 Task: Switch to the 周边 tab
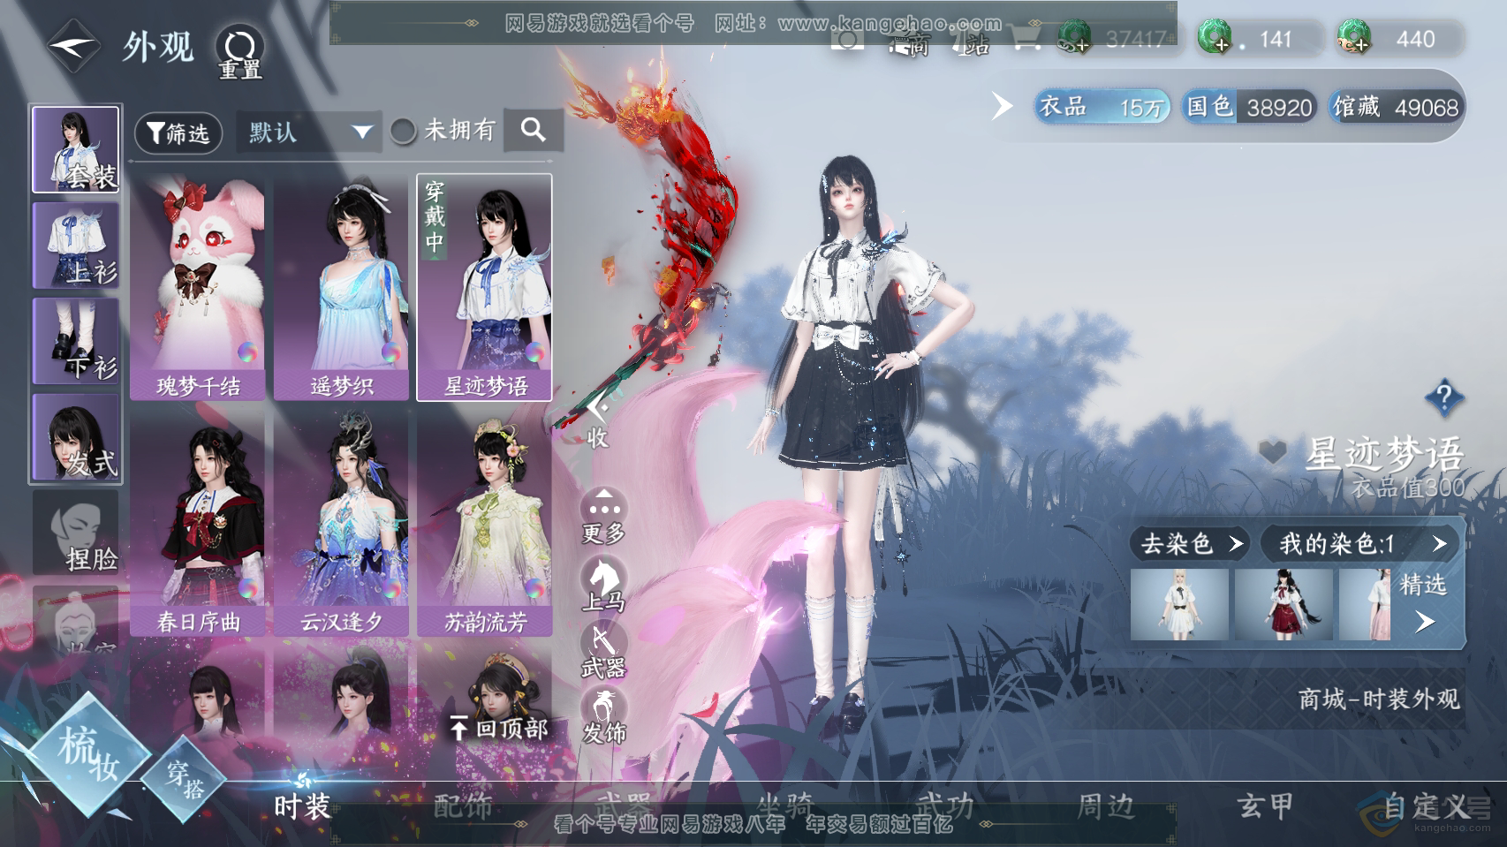[x=1106, y=806]
